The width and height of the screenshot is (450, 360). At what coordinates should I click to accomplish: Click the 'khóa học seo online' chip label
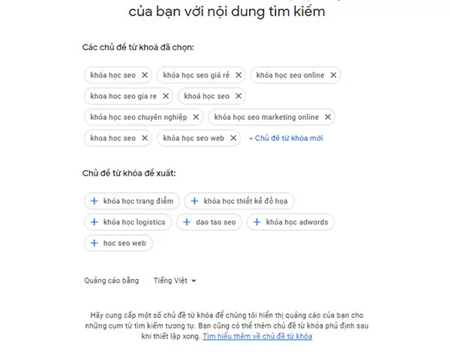[x=290, y=75]
